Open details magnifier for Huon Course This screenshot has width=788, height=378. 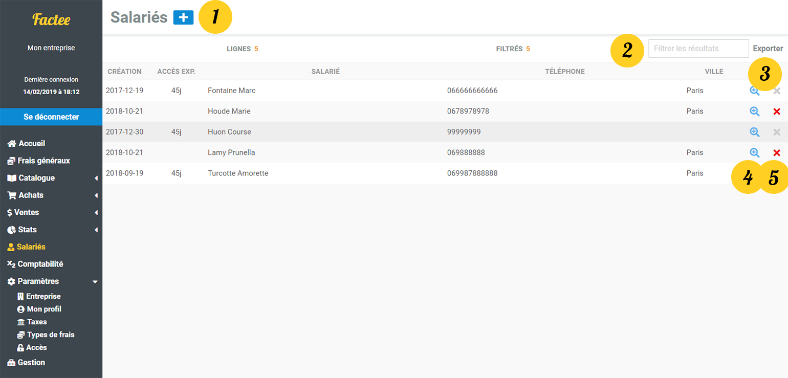(754, 132)
